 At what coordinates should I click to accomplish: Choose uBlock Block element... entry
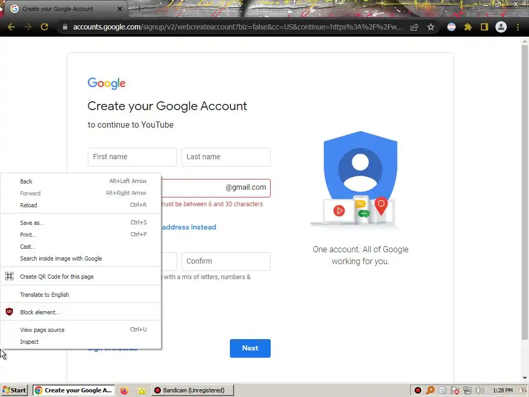coord(81,312)
